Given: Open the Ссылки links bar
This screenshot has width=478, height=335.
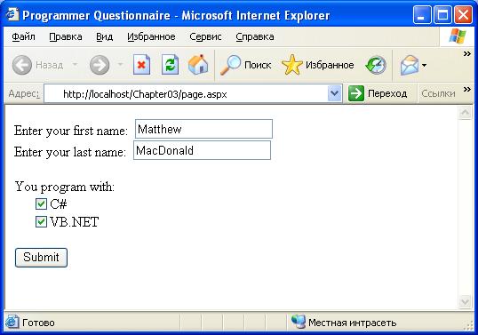Looking at the screenshot, I should 438,93.
